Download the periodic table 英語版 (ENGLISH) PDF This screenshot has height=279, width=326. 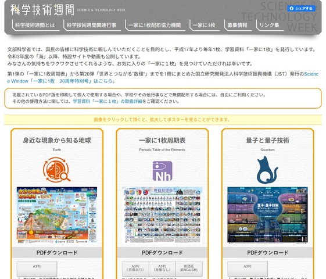(189, 268)
